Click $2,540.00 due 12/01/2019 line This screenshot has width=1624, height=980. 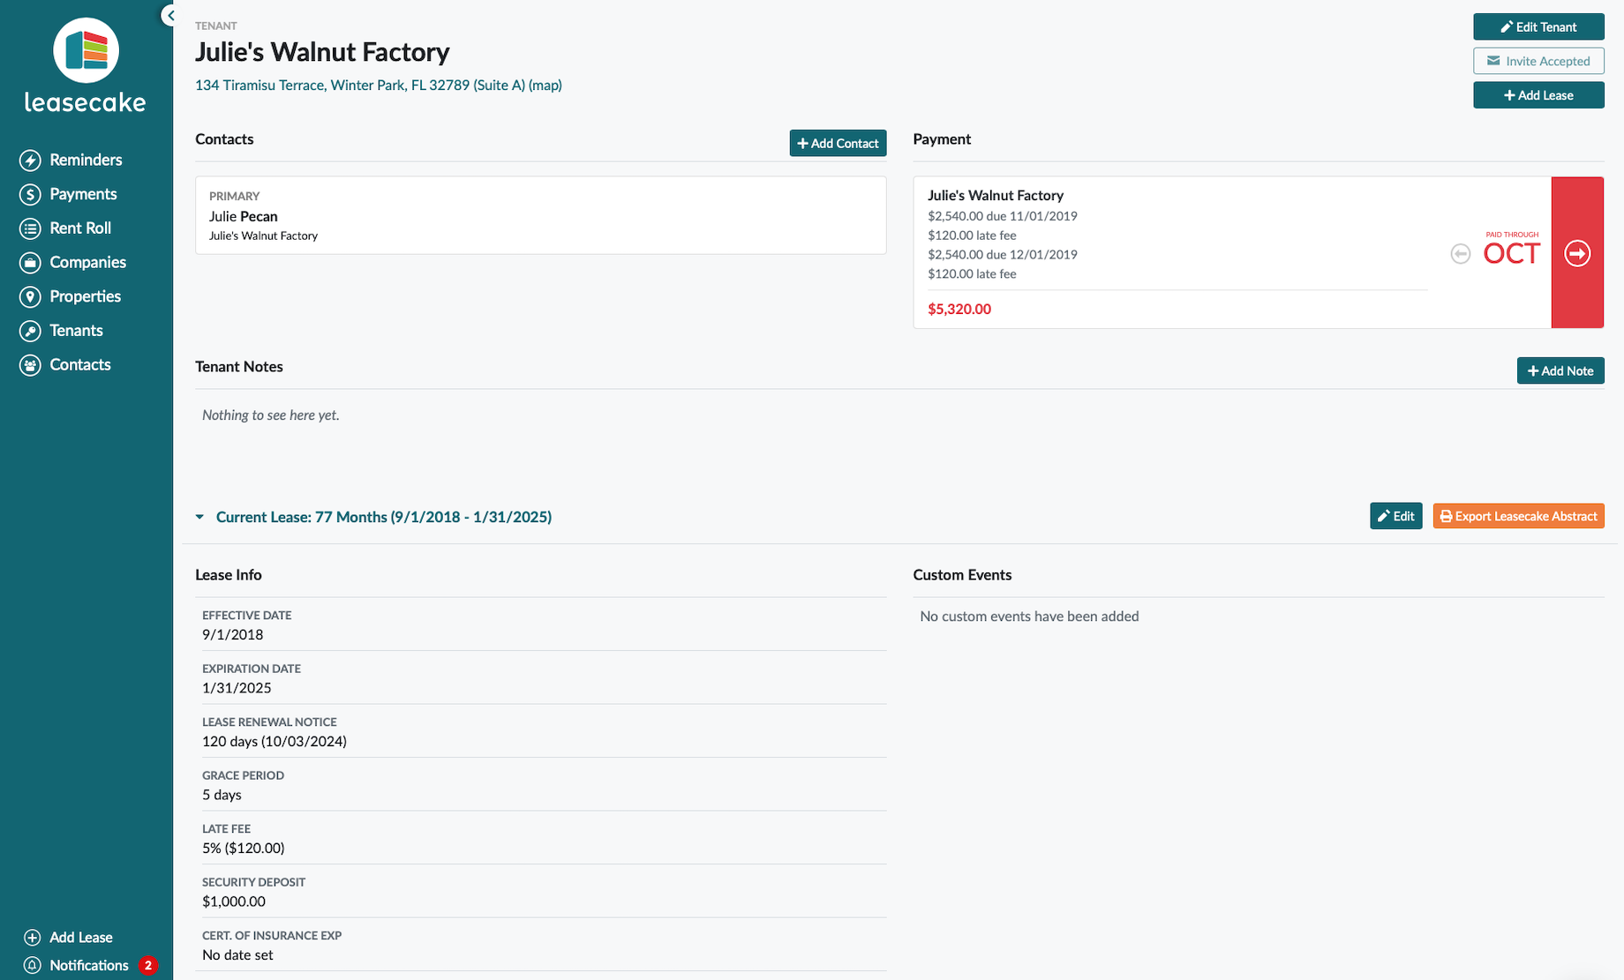1003,255
